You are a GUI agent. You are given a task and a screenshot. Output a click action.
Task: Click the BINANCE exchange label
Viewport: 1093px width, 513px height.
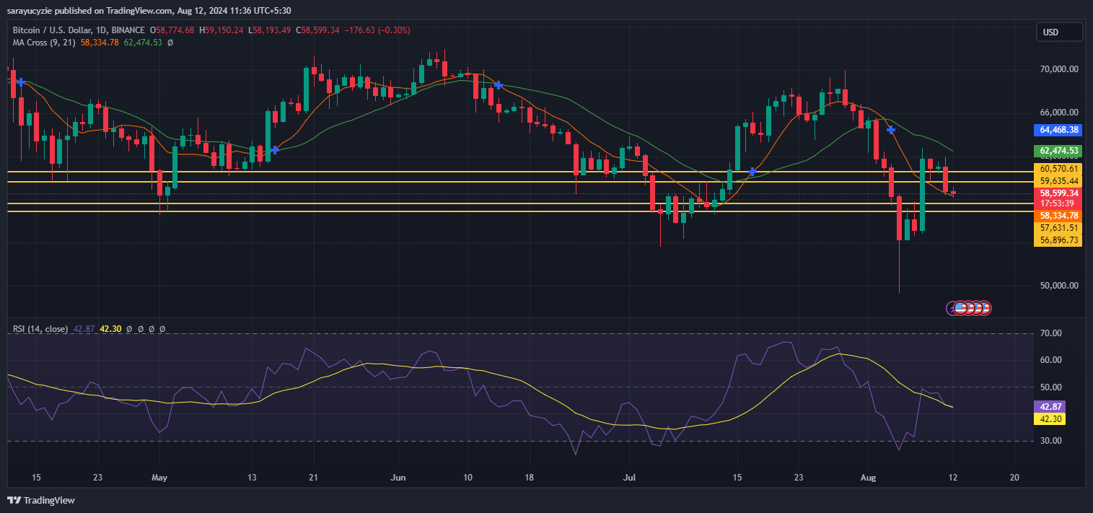point(128,30)
